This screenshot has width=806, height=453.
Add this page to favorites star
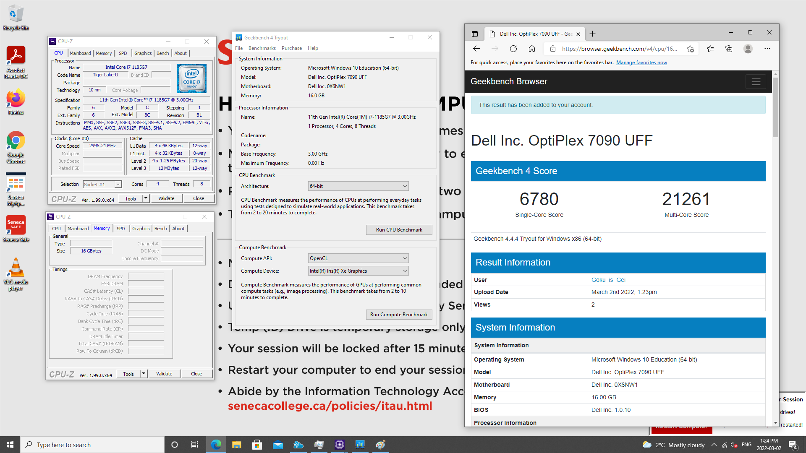pyautogui.click(x=690, y=49)
